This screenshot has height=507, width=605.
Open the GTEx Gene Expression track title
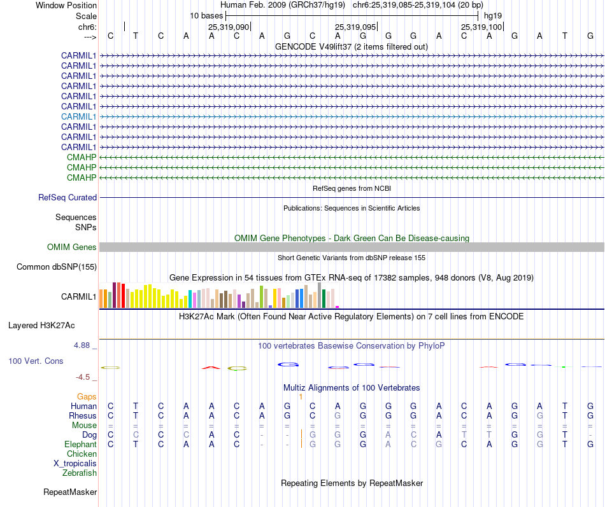tap(352, 277)
